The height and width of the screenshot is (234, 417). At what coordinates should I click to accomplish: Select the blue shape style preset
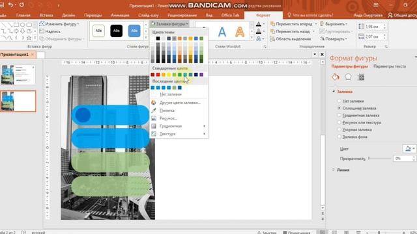point(134,31)
